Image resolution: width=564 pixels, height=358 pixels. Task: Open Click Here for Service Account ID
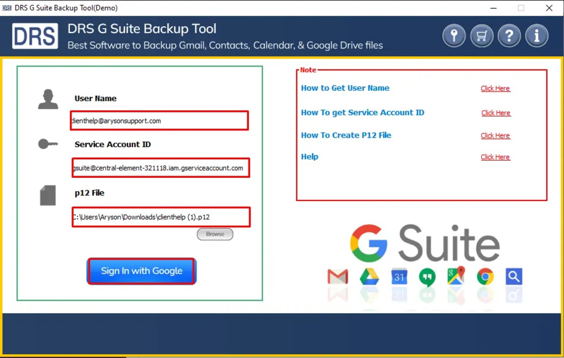496,113
